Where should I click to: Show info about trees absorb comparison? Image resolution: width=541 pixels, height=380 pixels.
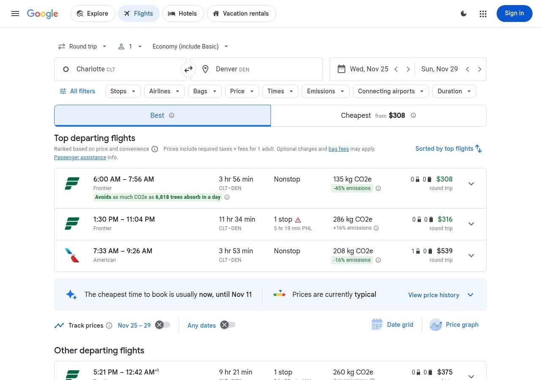click(227, 197)
